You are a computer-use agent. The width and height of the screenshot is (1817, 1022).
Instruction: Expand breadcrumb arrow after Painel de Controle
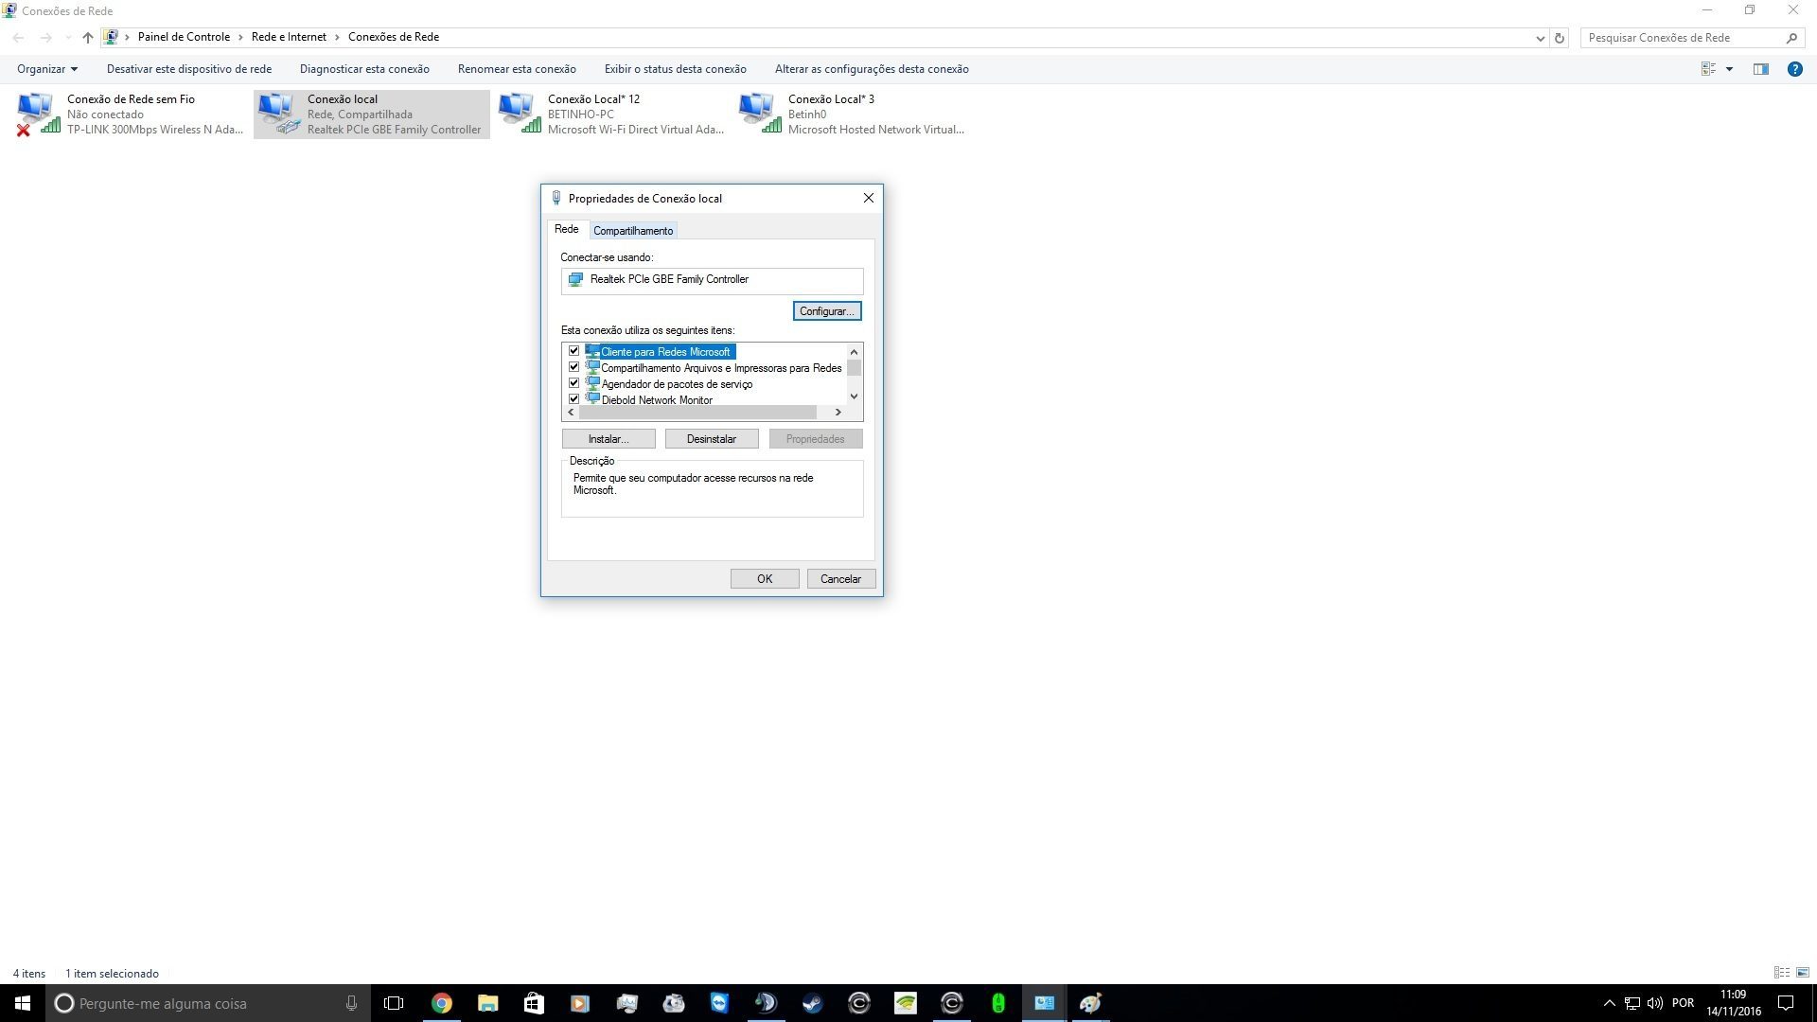pyautogui.click(x=240, y=38)
